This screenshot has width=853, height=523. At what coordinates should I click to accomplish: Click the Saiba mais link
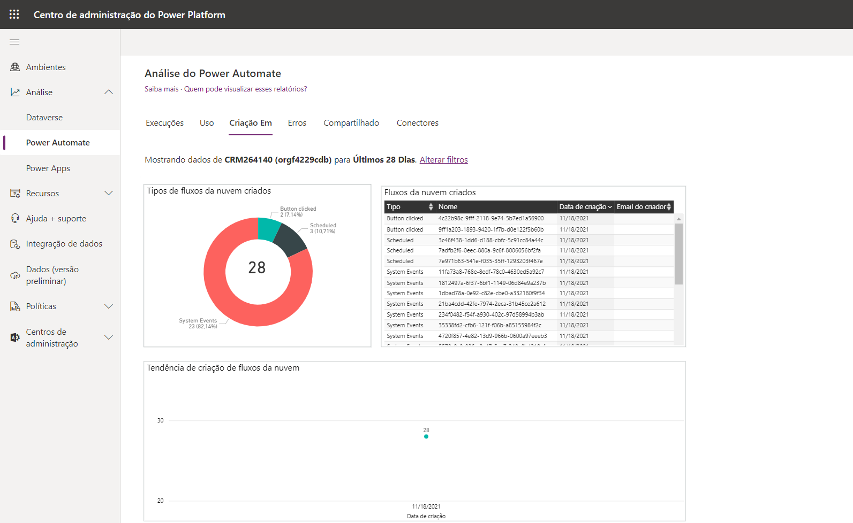click(162, 89)
